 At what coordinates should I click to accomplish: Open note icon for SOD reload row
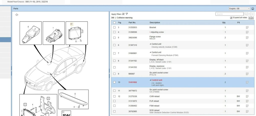coord(247,111)
